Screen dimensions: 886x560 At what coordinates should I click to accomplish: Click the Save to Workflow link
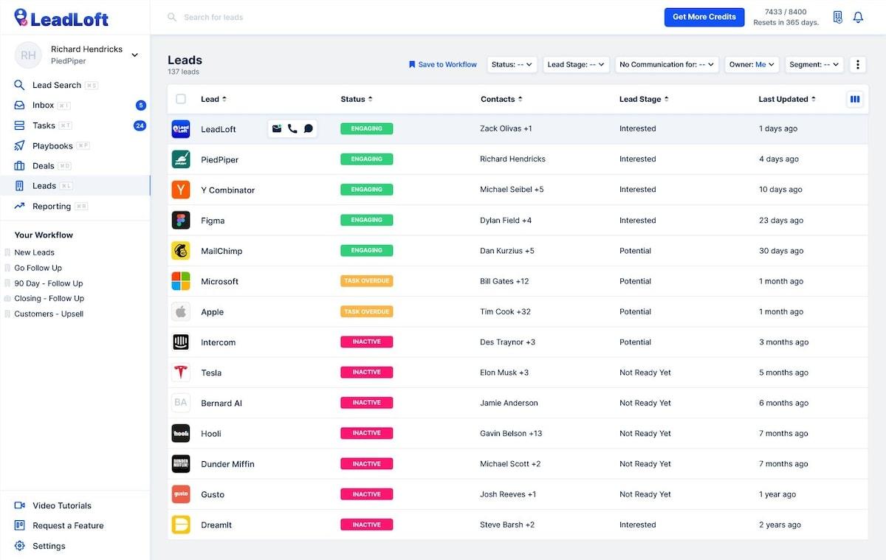tap(443, 64)
